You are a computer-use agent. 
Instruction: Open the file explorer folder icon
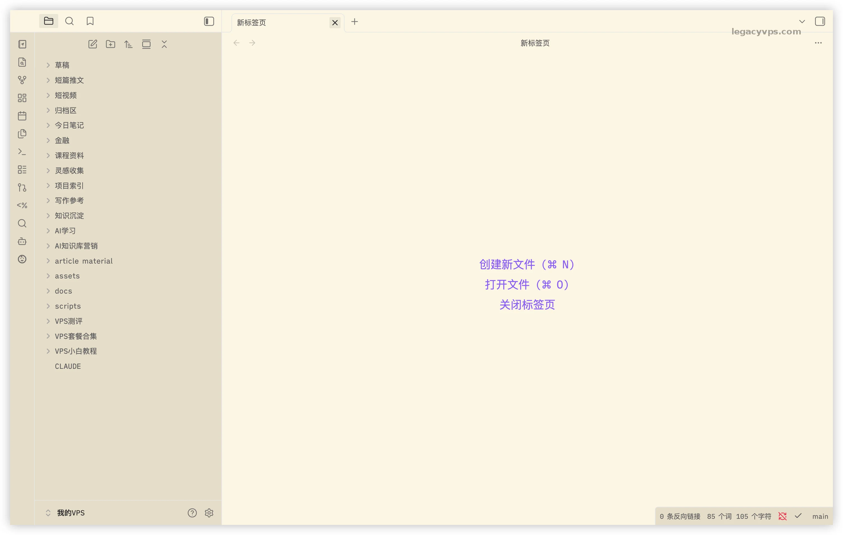pos(49,21)
